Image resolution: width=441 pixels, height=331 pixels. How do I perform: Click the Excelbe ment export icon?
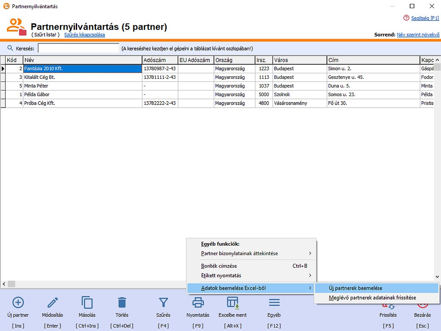[x=233, y=303]
